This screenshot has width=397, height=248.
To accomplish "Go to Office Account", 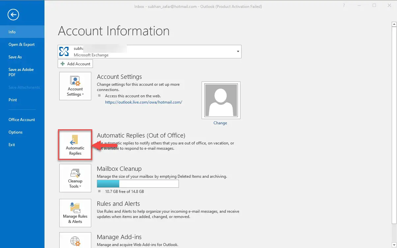I will 22,120.
